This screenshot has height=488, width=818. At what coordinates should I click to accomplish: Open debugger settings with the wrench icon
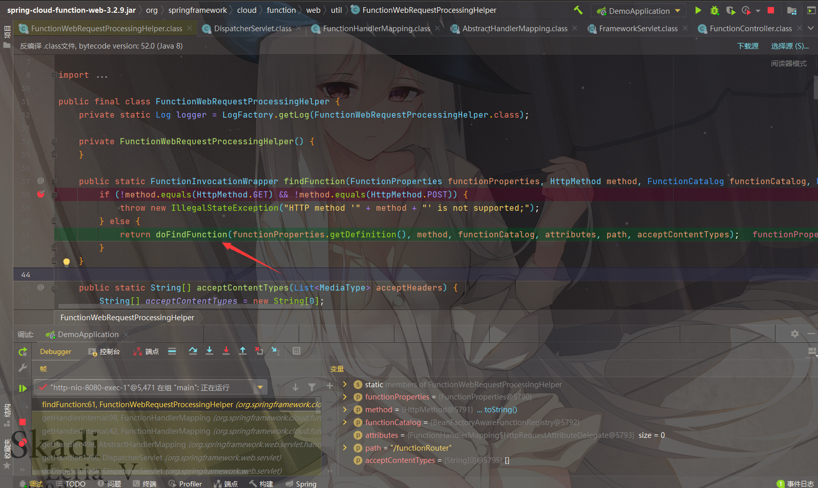(x=23, y=368)
